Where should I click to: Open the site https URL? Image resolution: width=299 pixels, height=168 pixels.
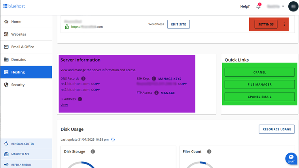coord(87,27)
